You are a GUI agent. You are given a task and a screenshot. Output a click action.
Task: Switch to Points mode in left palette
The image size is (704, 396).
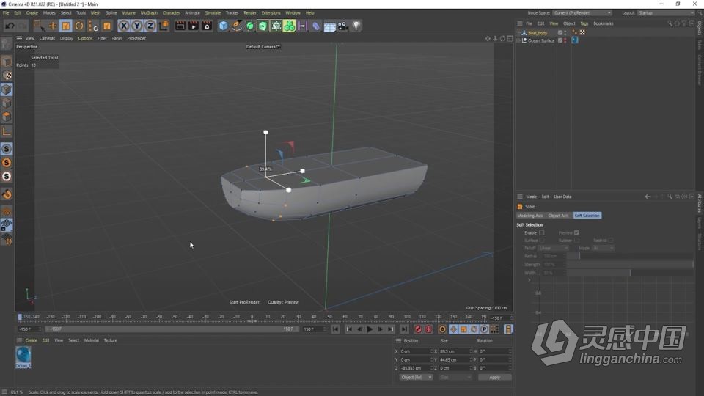7,89
